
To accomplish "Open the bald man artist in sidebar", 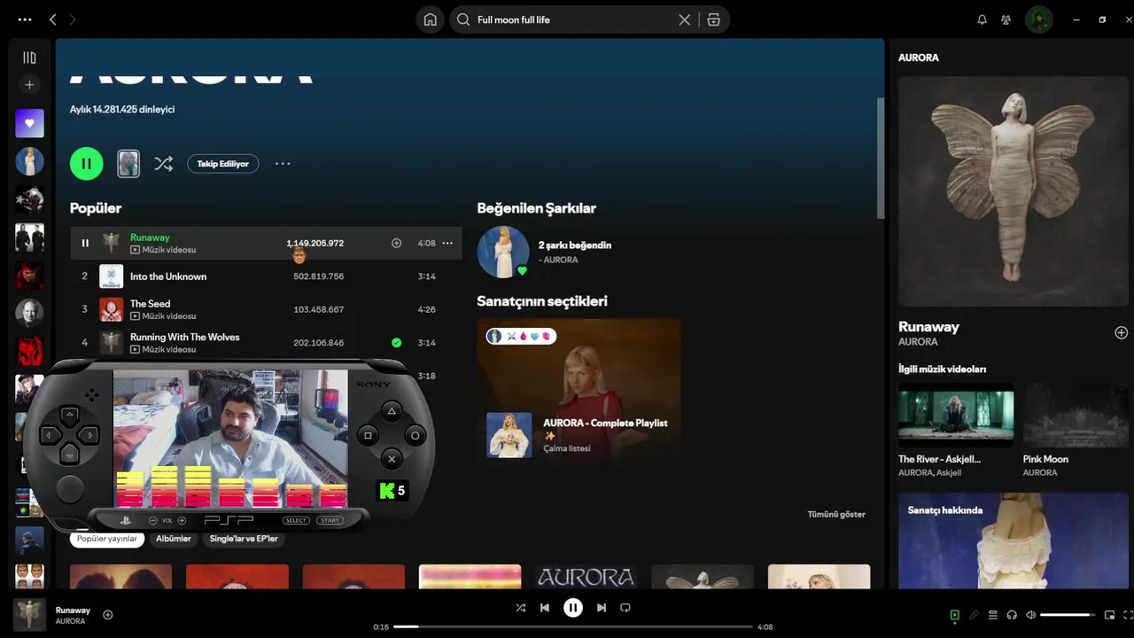I will tap(29, 314).
